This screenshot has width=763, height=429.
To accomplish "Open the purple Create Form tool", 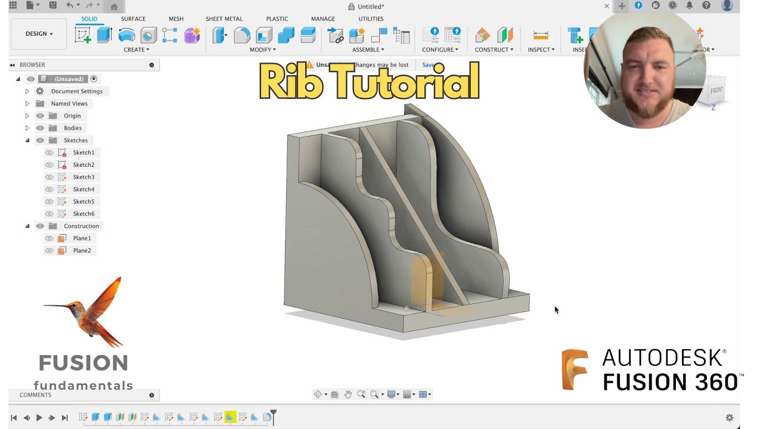I will 192,35.
